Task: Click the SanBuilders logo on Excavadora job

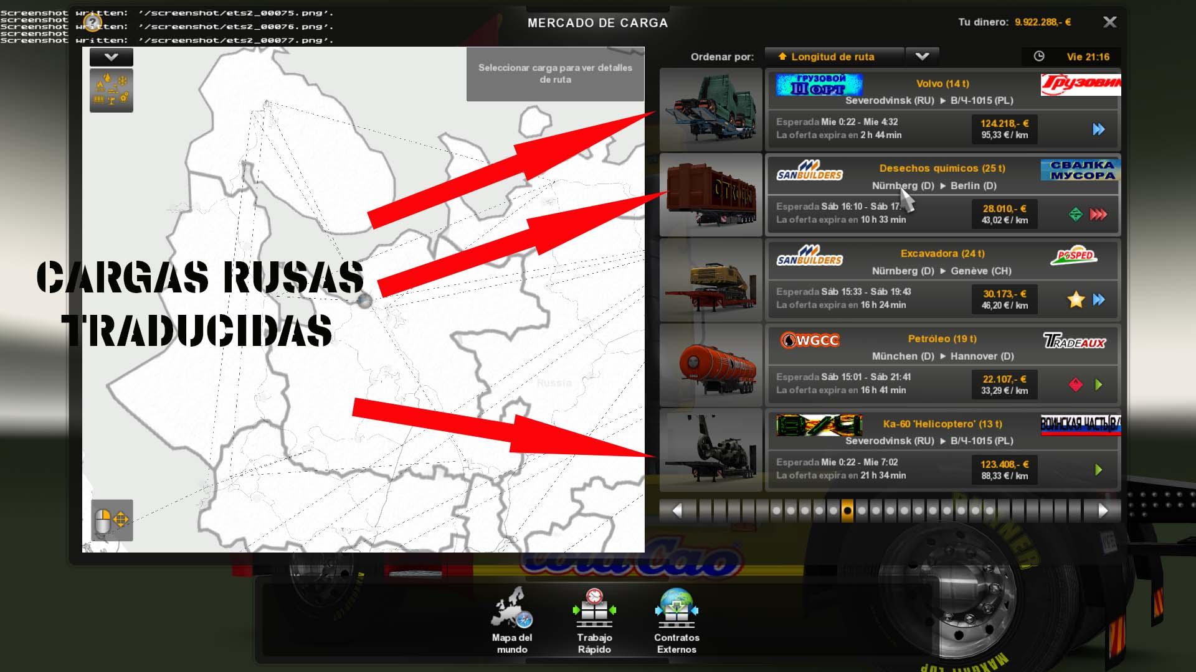Action: (809, 255)
